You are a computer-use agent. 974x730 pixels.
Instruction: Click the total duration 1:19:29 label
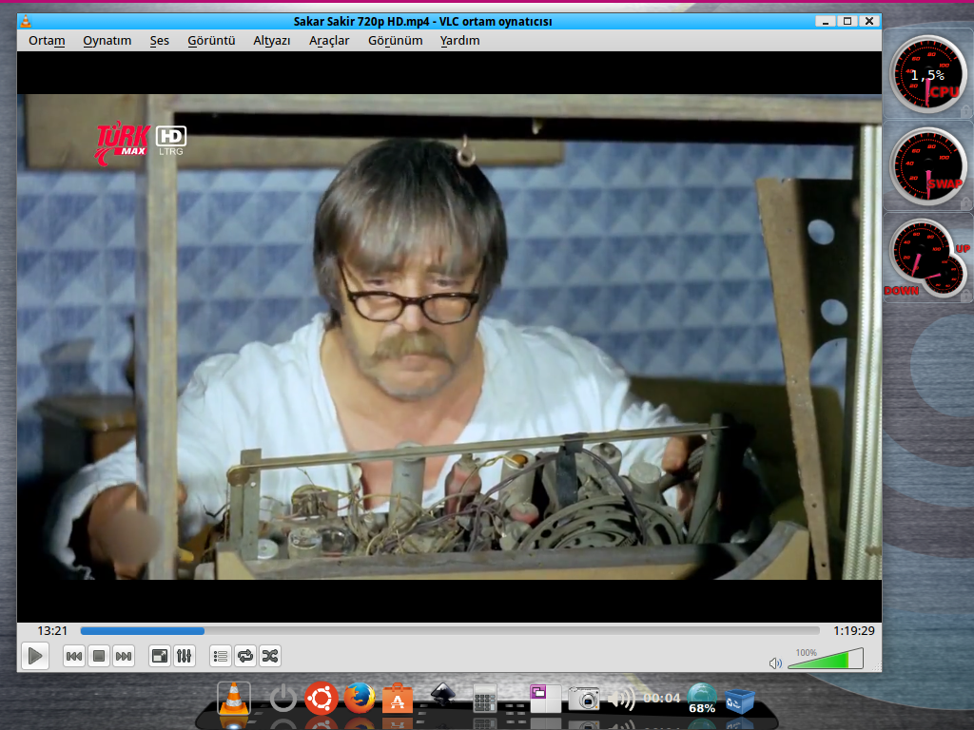click(x=853, y=630)
